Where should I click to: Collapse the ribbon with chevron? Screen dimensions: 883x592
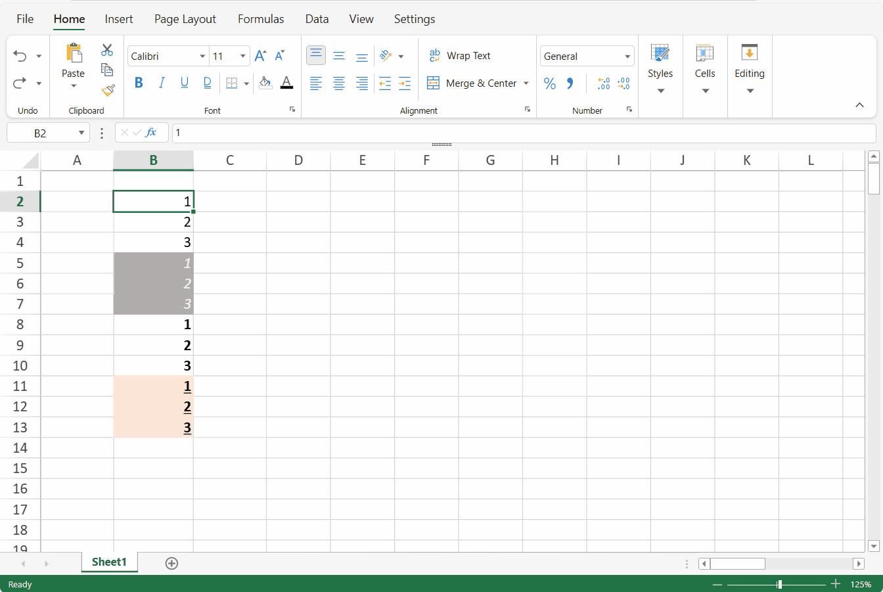click(x=859, y=105)
